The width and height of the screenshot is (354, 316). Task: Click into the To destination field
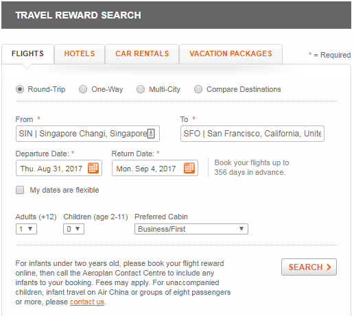(x=252, y=134)
